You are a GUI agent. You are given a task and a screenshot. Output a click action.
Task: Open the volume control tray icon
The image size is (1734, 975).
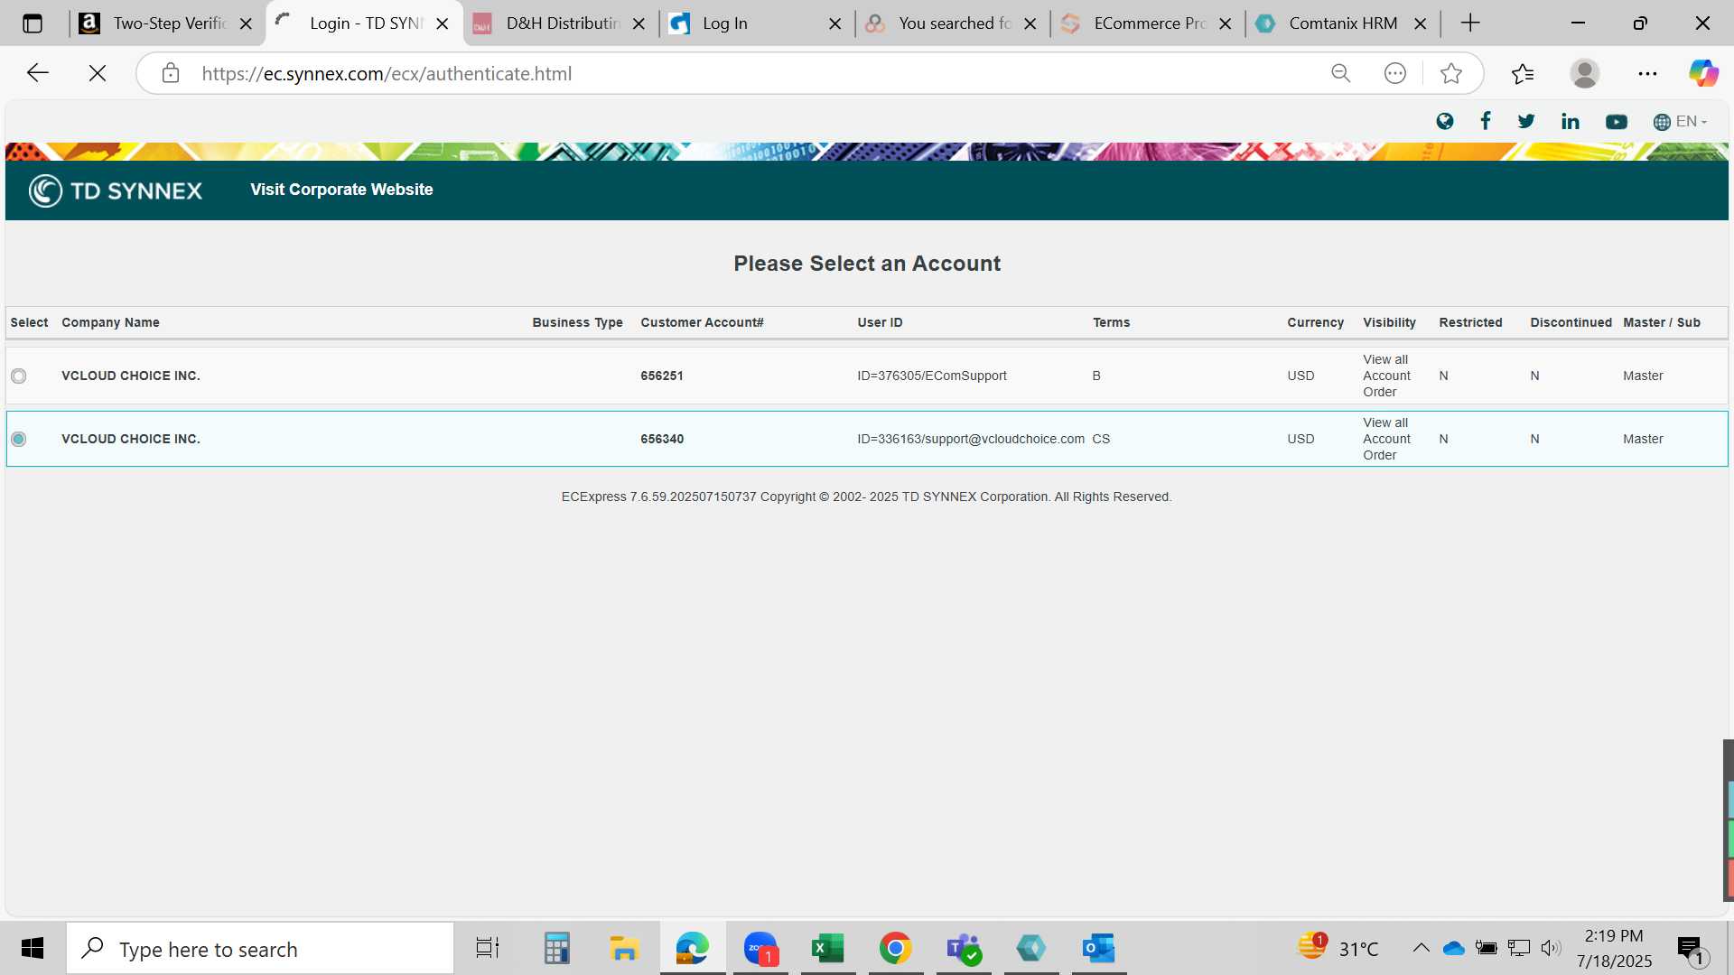1551,948
